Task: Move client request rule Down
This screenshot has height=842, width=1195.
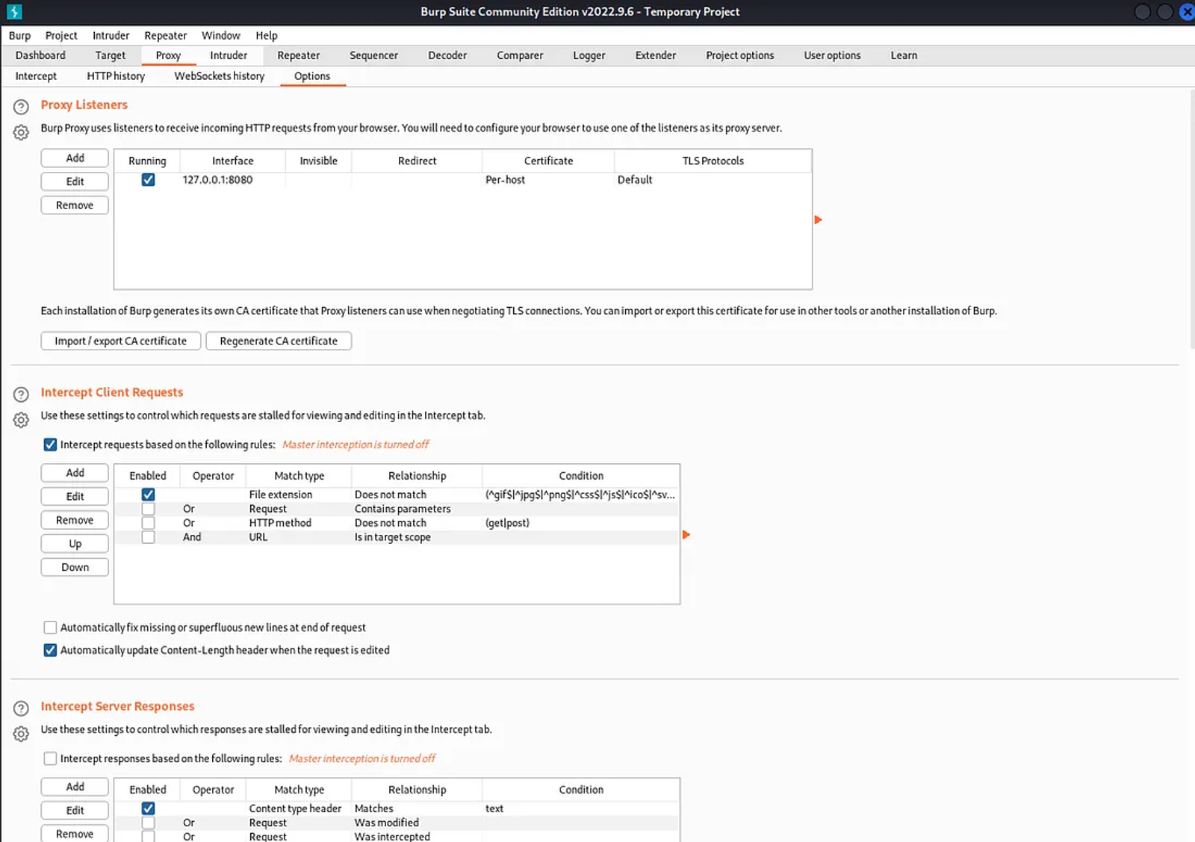Action: click(x=75, y=567)
